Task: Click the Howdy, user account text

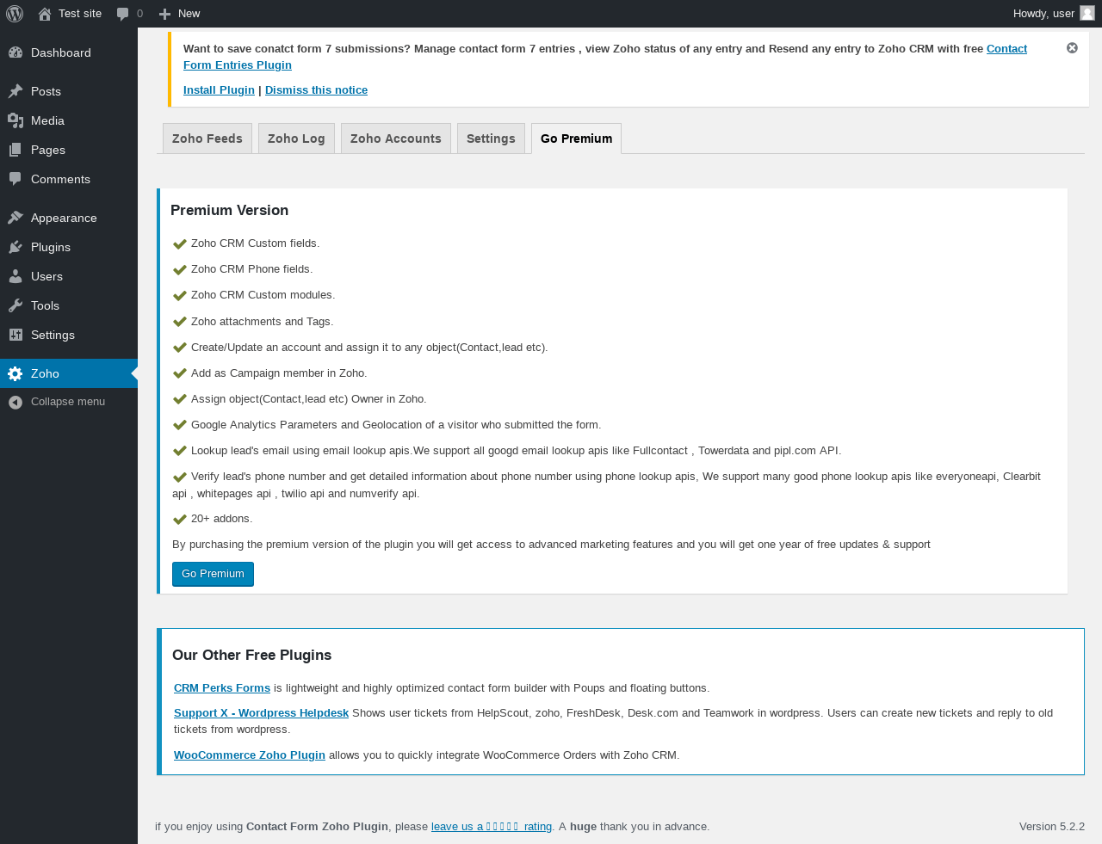Action: (x=1043, y=14)
